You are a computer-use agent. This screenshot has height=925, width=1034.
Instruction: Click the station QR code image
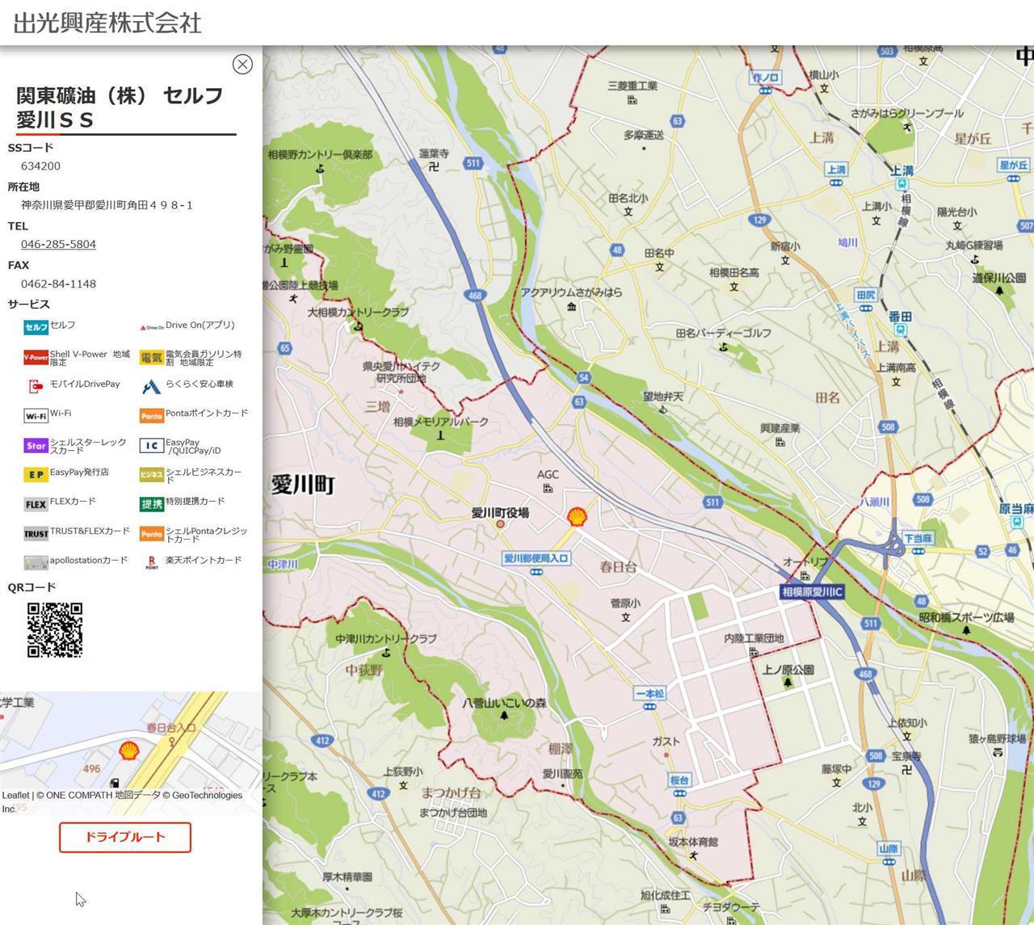pos(55,629)
